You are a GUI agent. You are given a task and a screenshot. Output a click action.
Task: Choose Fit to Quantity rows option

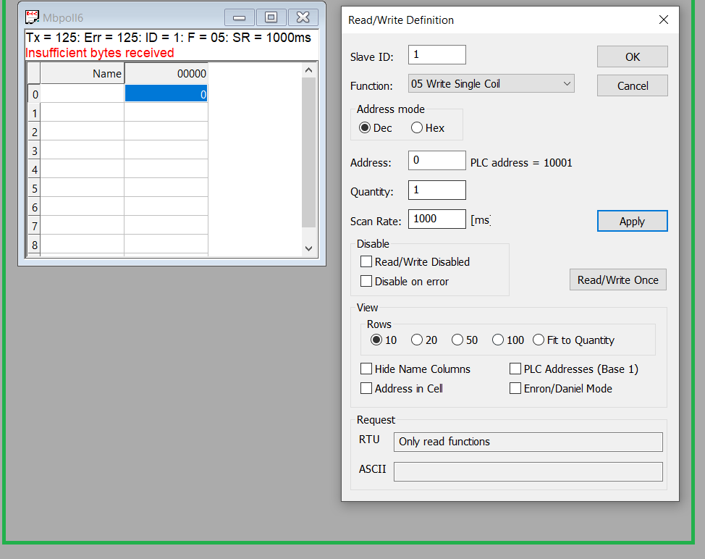coord(539,340)
